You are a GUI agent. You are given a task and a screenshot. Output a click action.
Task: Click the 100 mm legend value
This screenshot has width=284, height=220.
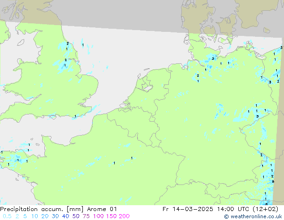click(x=99, y=216)
